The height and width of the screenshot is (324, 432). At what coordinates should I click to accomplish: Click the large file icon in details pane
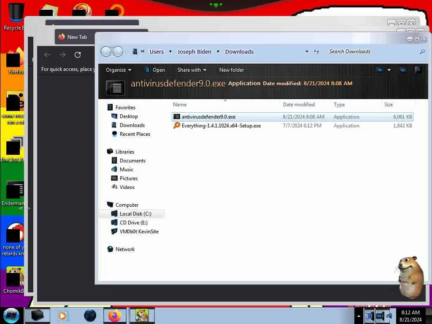[115, 88]
